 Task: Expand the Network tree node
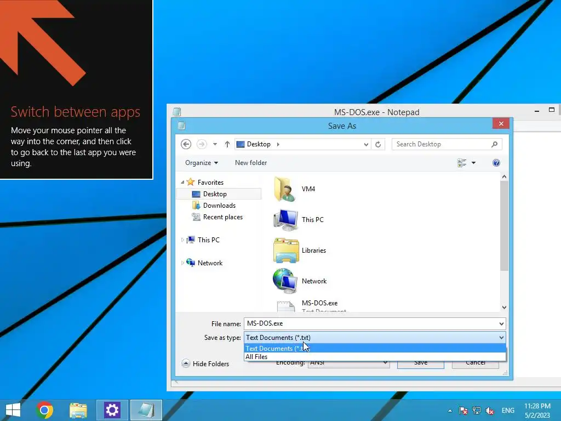point(182,263)
